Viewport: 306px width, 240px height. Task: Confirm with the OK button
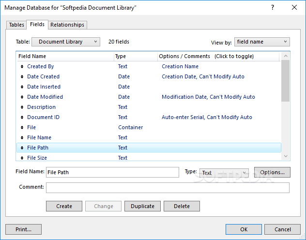pyautogui.click(x=244, y=229)
